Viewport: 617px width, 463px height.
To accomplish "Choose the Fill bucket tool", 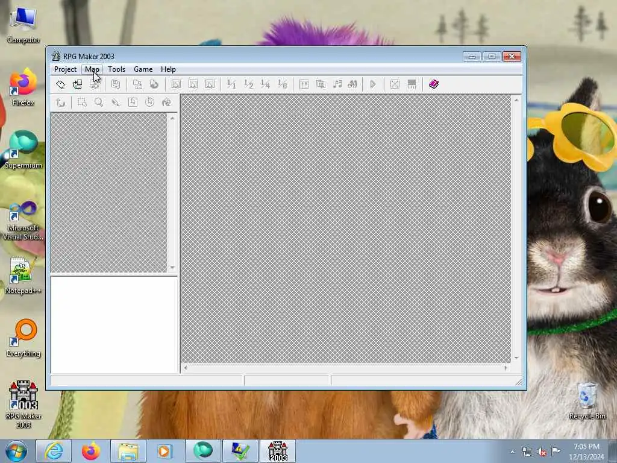I will pyautogui.click(x=166, y=102).
